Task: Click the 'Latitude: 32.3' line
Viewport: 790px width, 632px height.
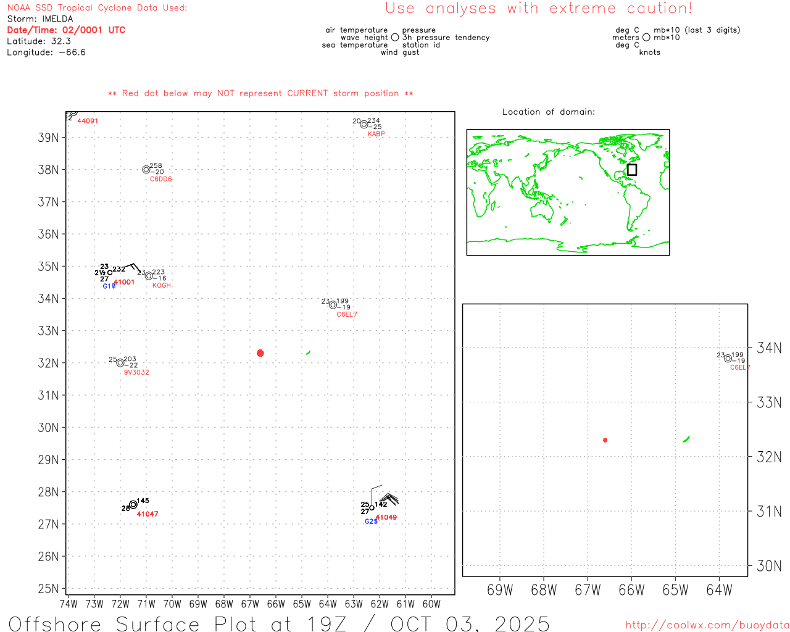Action: 39,41
